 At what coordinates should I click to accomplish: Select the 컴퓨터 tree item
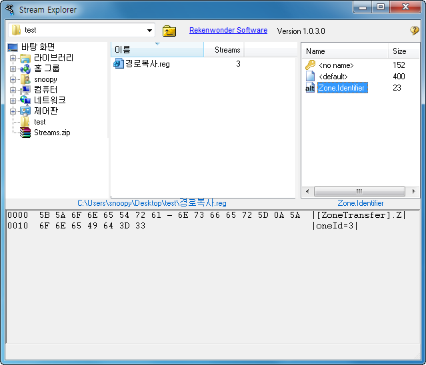(45, 90)
